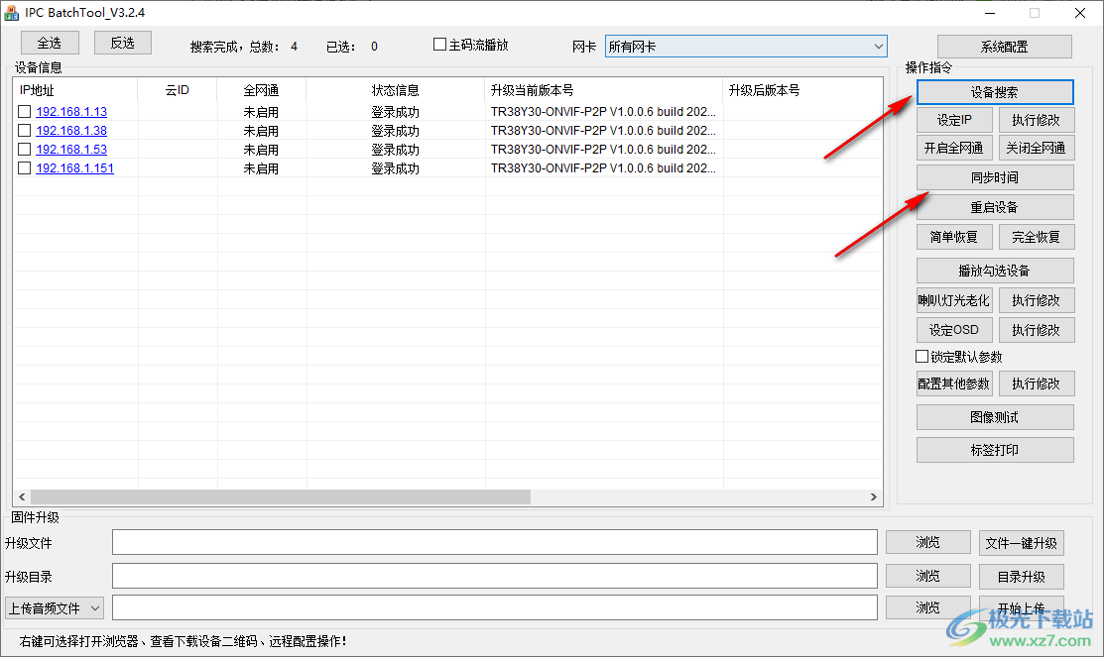This screenshot has width=1104, height=657.
Task: Click the 开启全网通 button
Action: point(953,147)
